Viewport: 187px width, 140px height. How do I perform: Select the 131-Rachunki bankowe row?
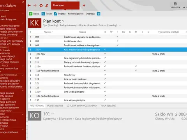pyautogui.click(x=108, y=96)
